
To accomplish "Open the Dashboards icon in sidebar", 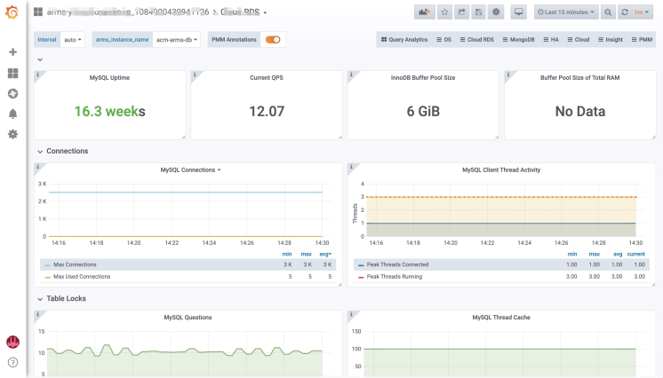I will pyautogui.click(x=13, y=73).
